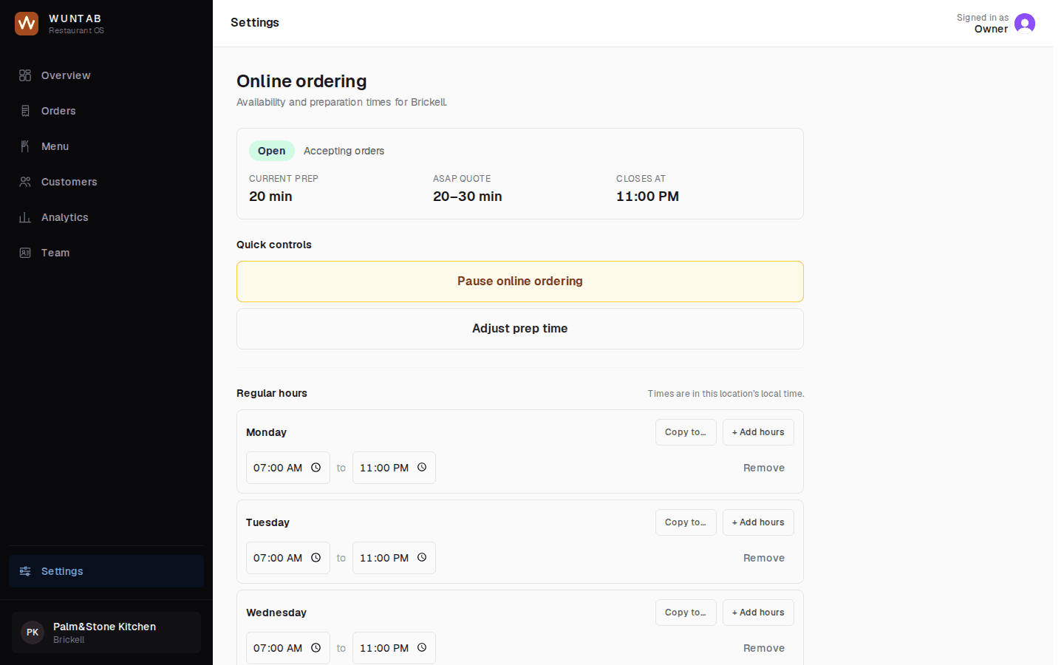Remove Monday's hours
The width and height of the screenshot is (1064, 665).
tap(764, 468)
